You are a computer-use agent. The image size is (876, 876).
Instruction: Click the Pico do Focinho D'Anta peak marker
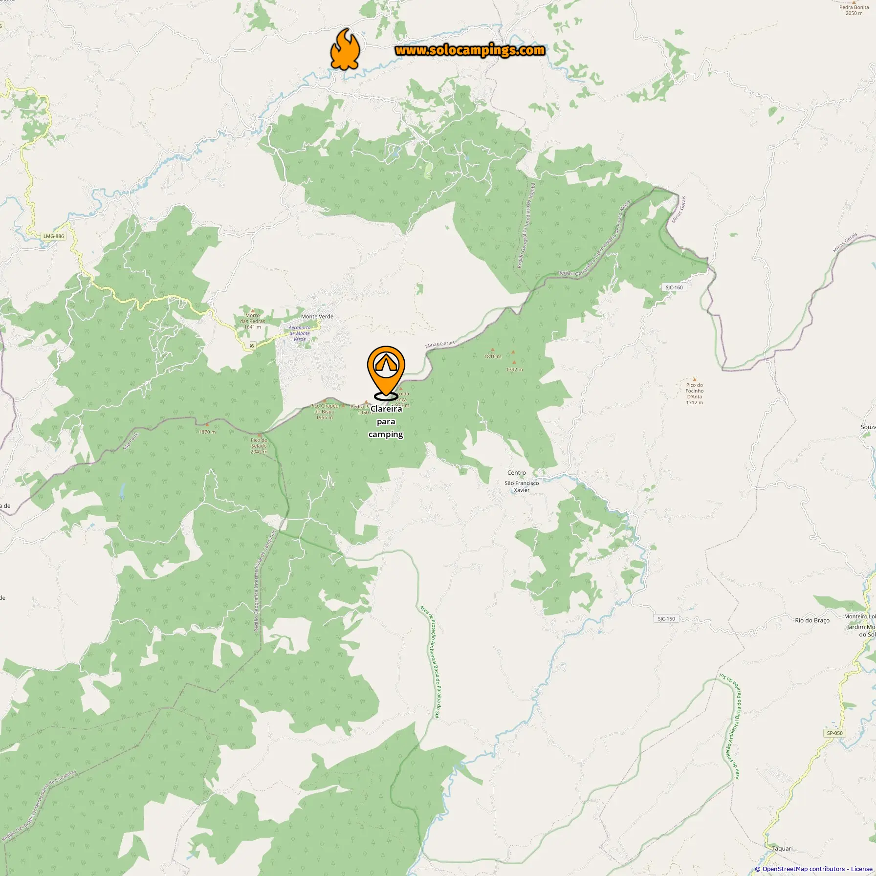point(694,379)
